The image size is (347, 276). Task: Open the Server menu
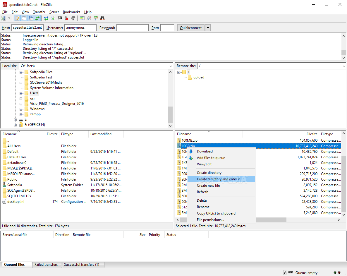point(54,12)
